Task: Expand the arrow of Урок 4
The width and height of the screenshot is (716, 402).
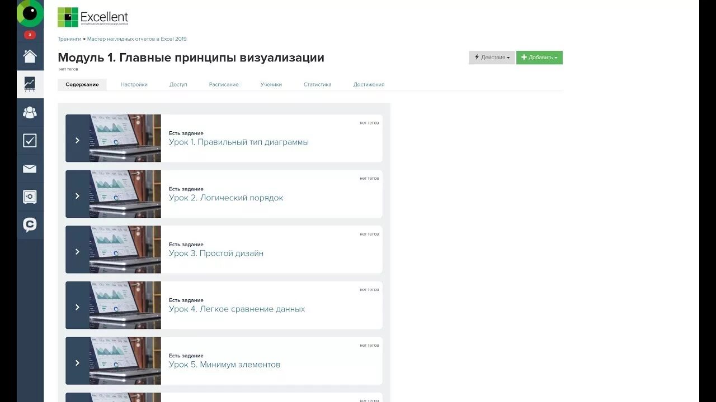Action: [77, 307]
